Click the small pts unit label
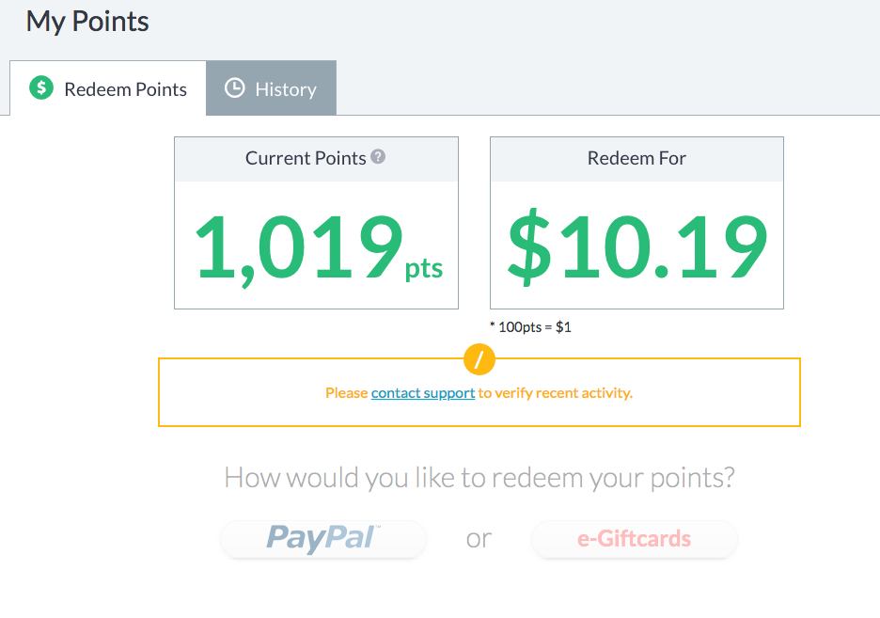 (424, 268)
